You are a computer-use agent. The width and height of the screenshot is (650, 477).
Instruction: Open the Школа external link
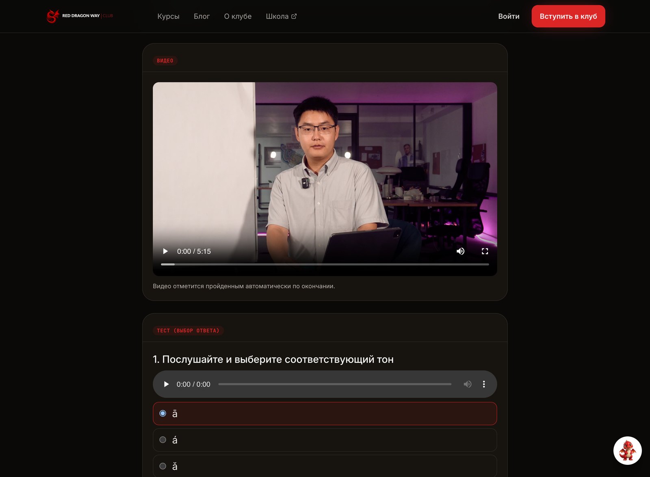point(281,16)
